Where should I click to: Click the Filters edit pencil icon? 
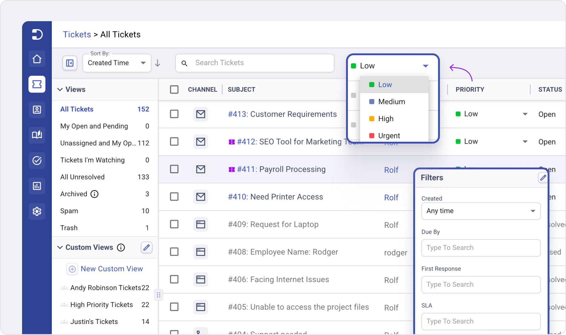543,178
